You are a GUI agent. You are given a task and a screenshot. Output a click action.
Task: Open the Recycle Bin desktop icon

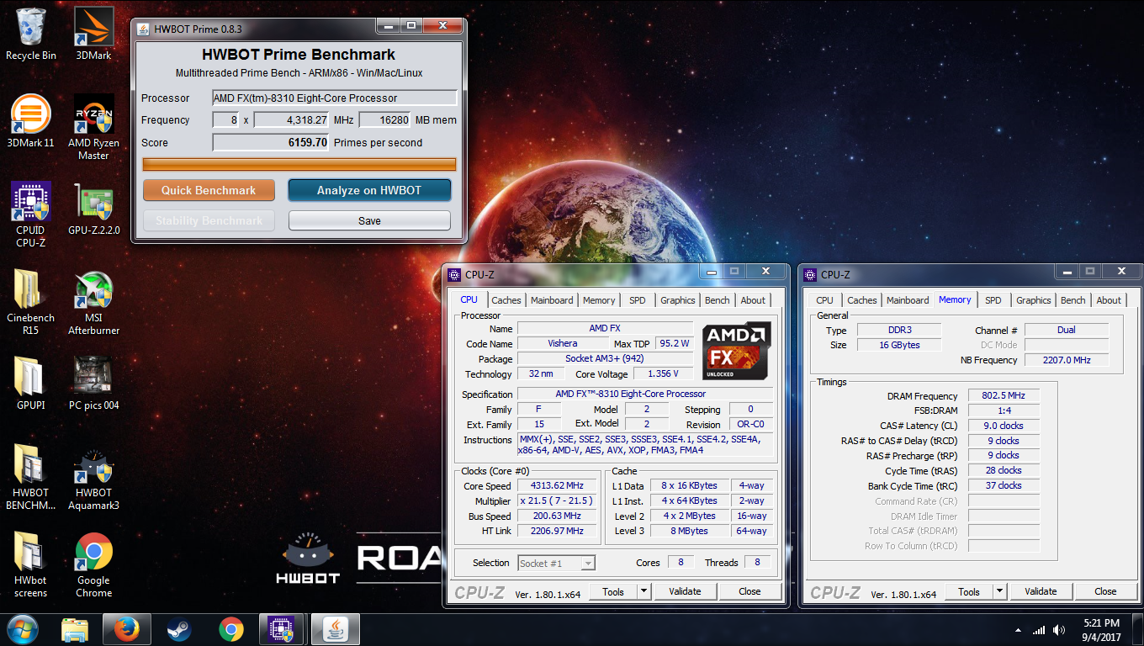point(31,34)
